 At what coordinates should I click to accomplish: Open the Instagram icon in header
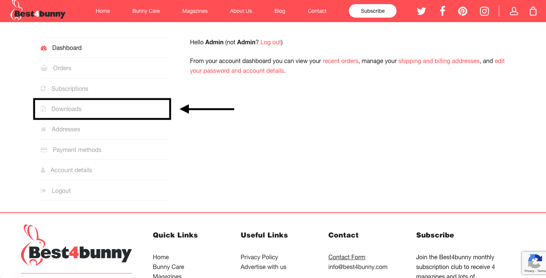click(x=485, y=11)
